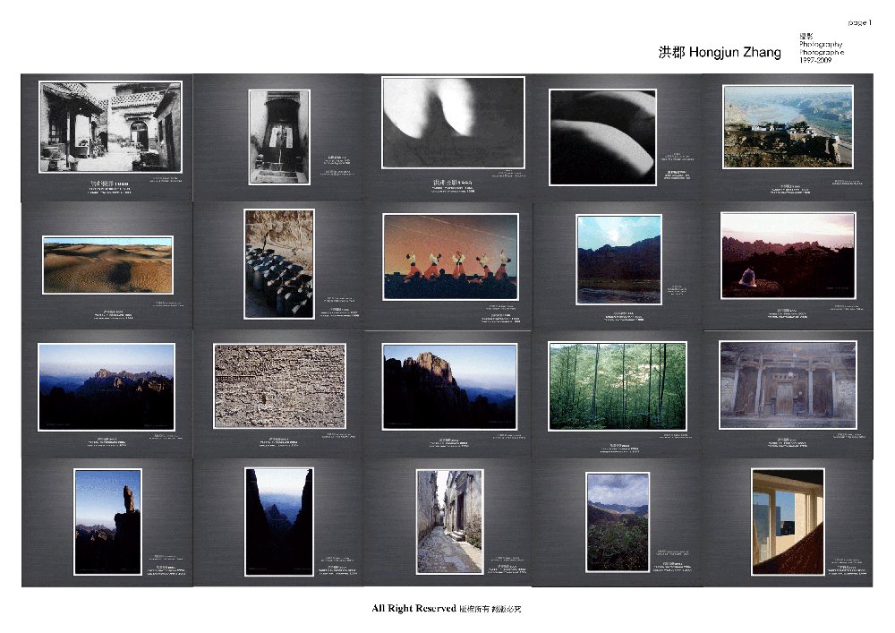Screen dimensions: 895x633
Task: Select the balanced rock pillar silhouette photo
Action: coord(107,521)
